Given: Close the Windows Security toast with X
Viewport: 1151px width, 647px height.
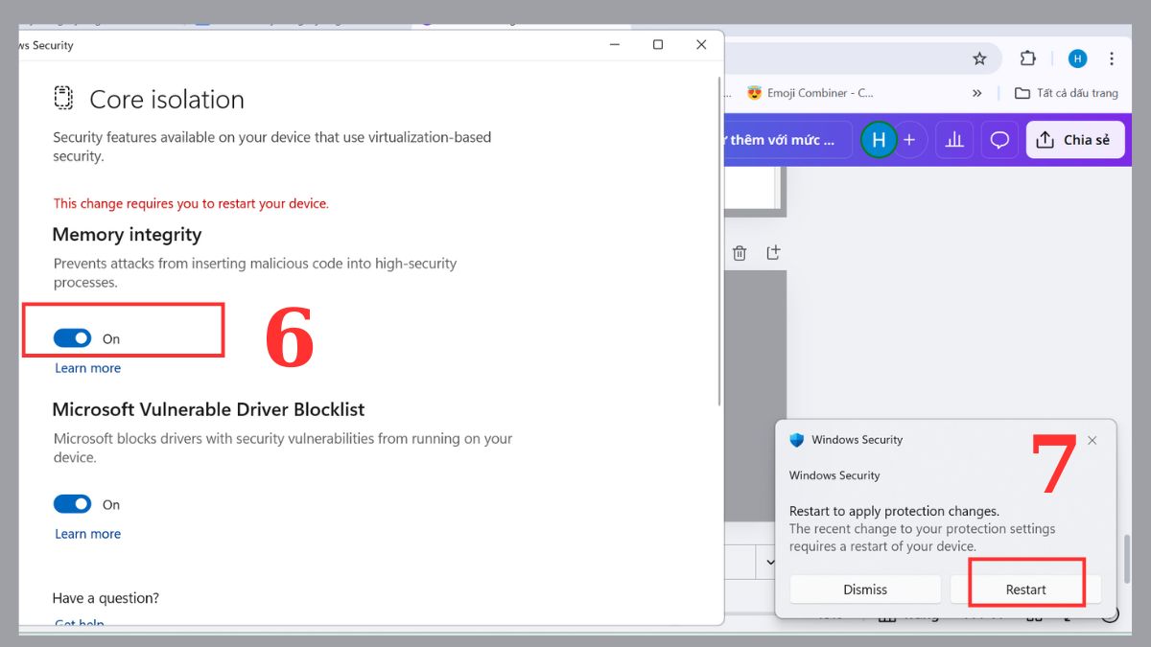Looking at the screenshot, I should (x=1092, y=441).
